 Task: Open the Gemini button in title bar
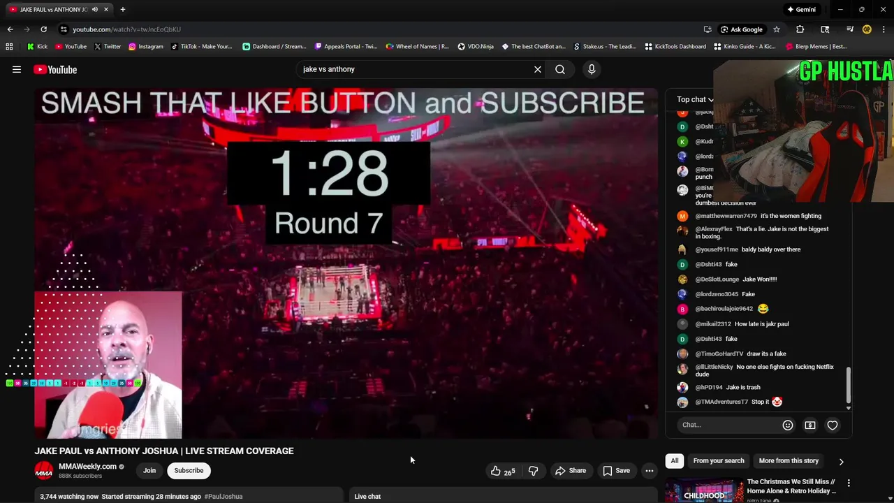point(801,10)
